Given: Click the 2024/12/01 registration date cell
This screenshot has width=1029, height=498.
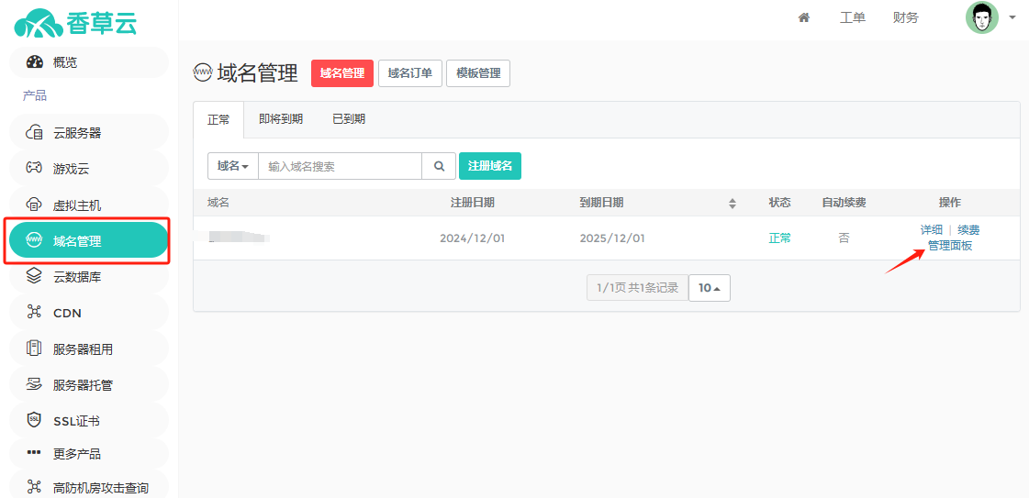Looking at the screenshot, I should pos(472,238).
